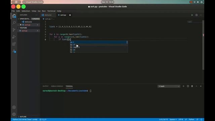Image resolution: width=215 pixels, height=121 pixels.
Task: Open the Run and Debug view
Action: pos(14,37)
